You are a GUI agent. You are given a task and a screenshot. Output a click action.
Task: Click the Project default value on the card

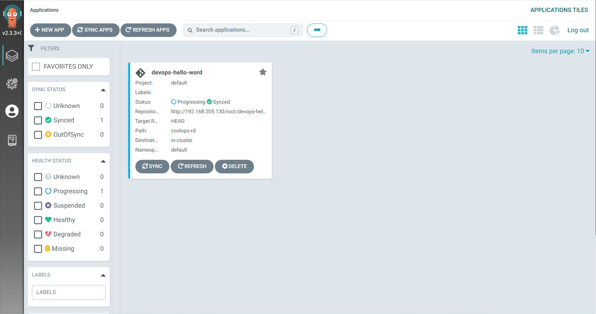pyautogui.click(x=179, y=83)
